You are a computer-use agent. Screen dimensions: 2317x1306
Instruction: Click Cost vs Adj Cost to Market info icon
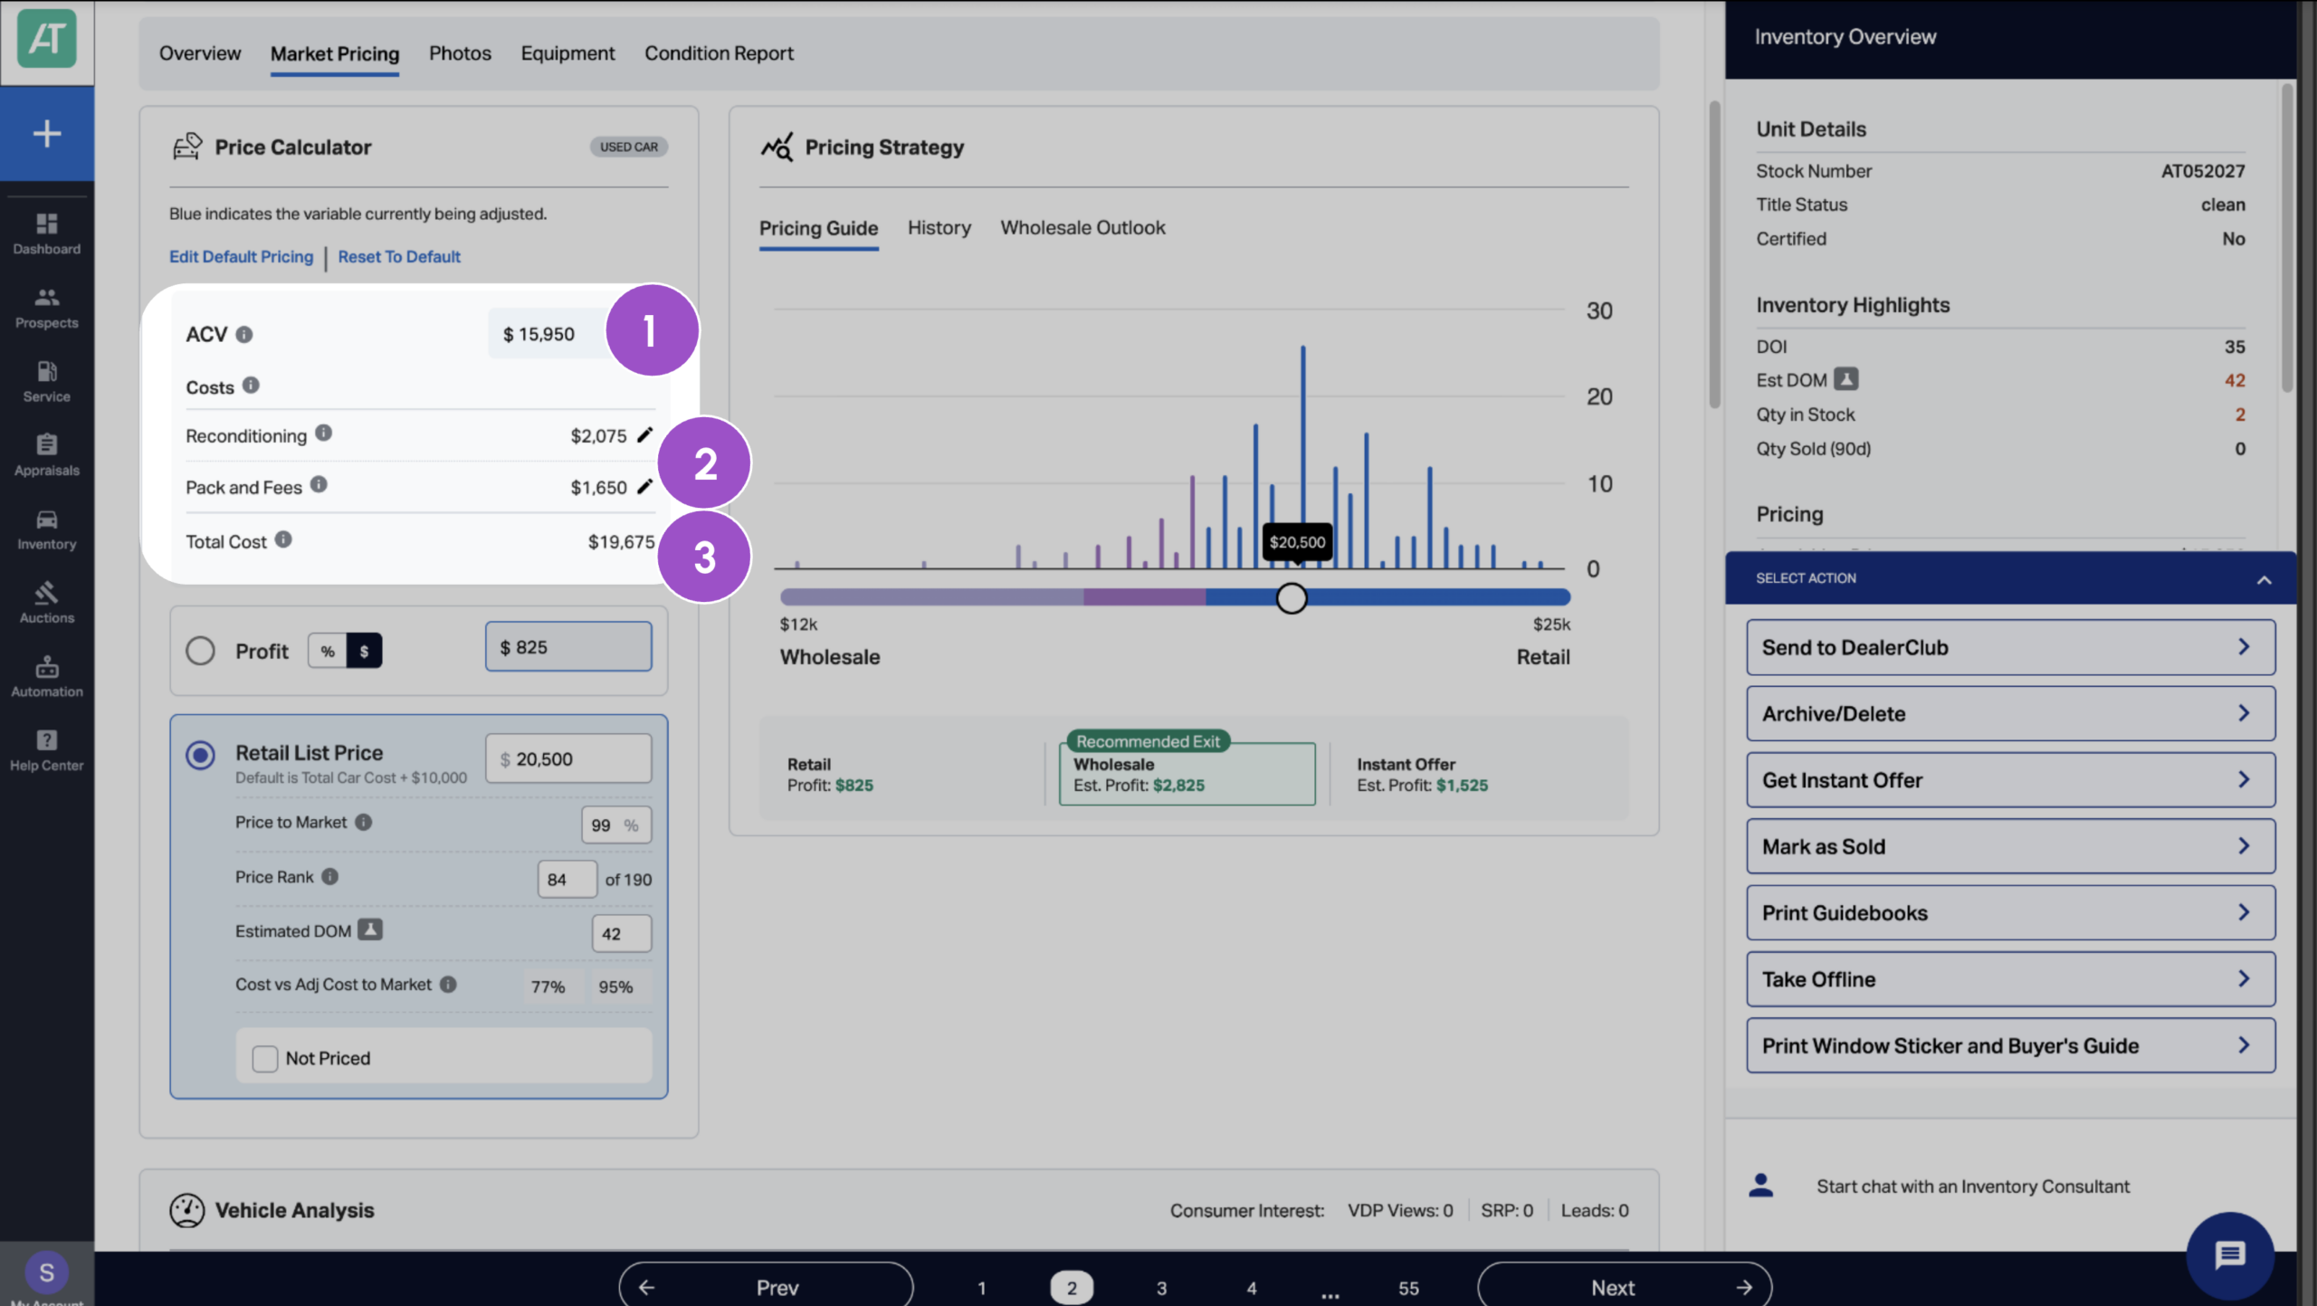(448, 984)
